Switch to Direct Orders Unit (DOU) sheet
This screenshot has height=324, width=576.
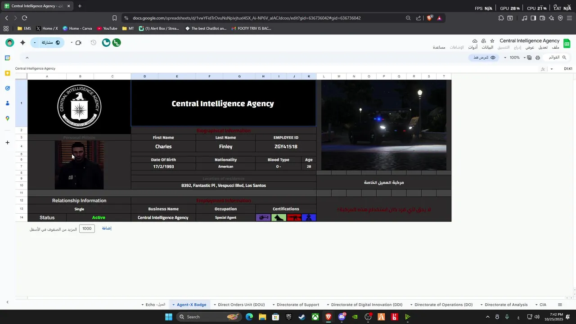coord(241,305)
